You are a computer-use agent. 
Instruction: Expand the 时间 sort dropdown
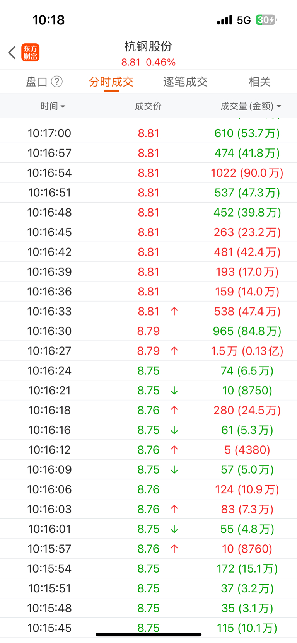coord(53,106)
